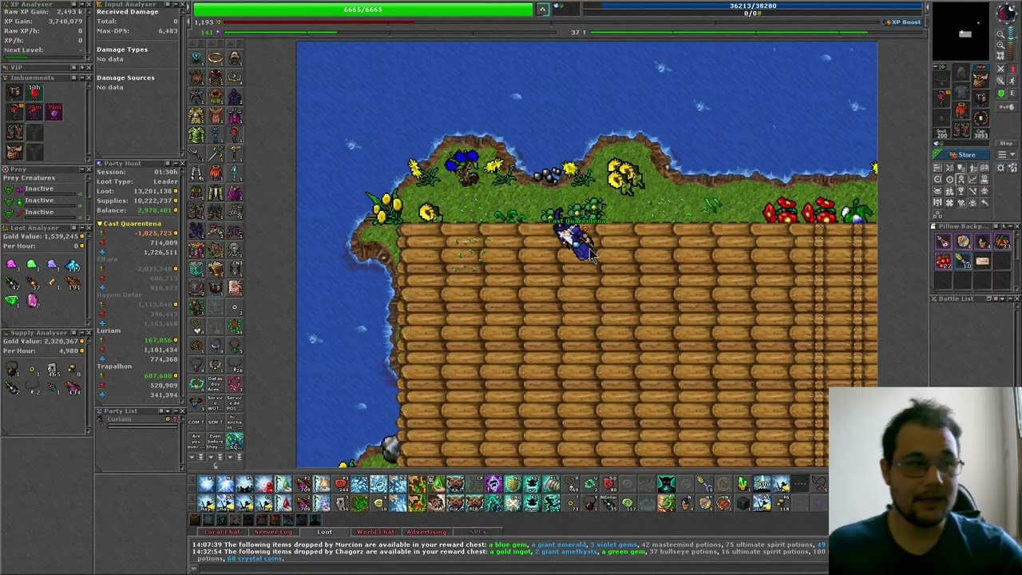This screenshot has height=575, width=1022.
Task: Select the yellow wand stack of 10
Action: pos(963,260)
